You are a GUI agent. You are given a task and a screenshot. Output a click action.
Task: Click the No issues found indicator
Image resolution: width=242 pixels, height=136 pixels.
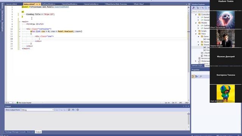click(24, 102)
